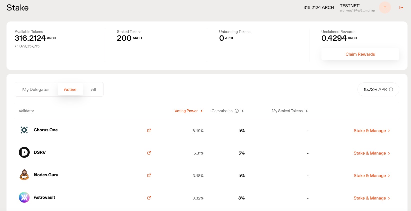Click the Nodes.Guru validator logo
This screenshot has height=211, width=411.
24,175
